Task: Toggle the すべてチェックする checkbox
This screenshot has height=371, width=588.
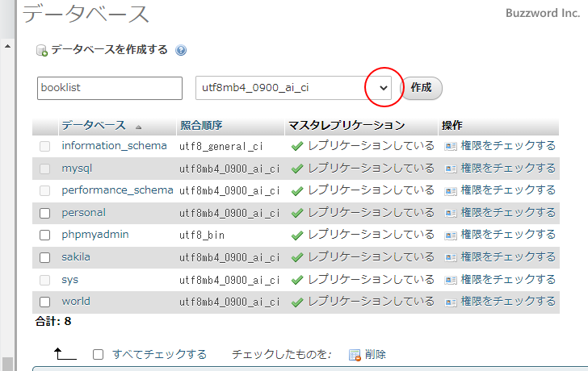Action: pyautogui.click(x=98, y=355)
